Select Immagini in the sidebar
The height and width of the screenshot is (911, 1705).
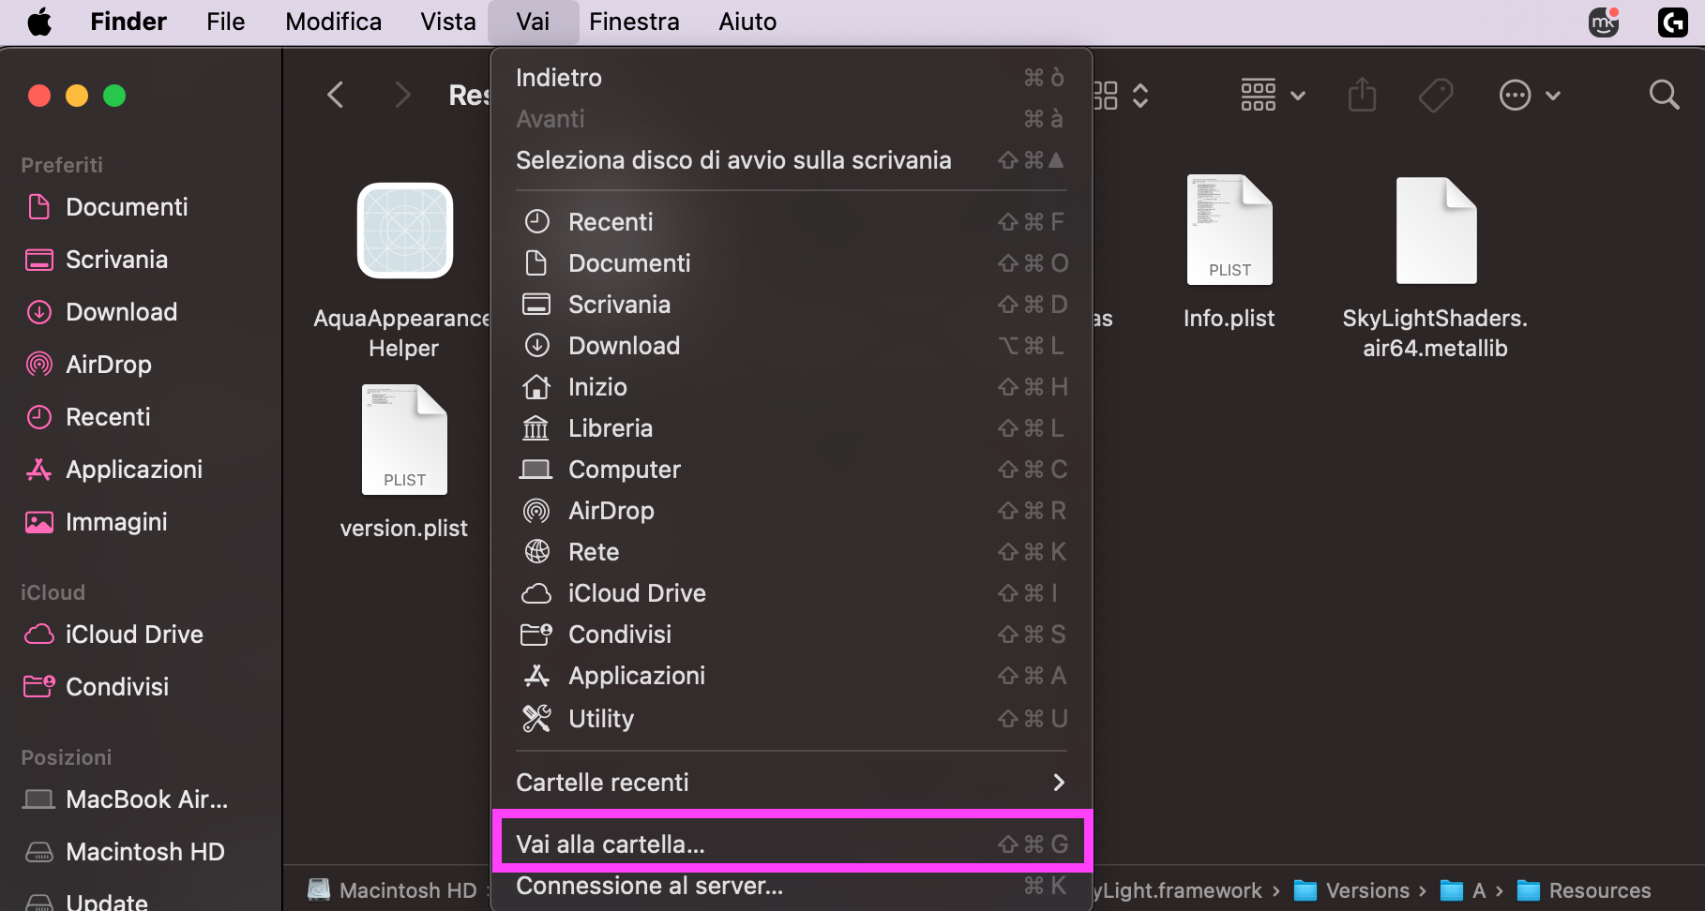(116, 521)
